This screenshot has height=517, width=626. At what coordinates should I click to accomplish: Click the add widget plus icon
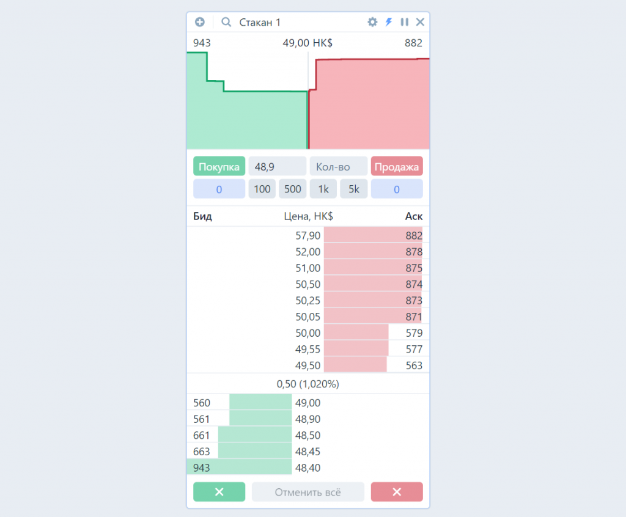pos(199,22)
